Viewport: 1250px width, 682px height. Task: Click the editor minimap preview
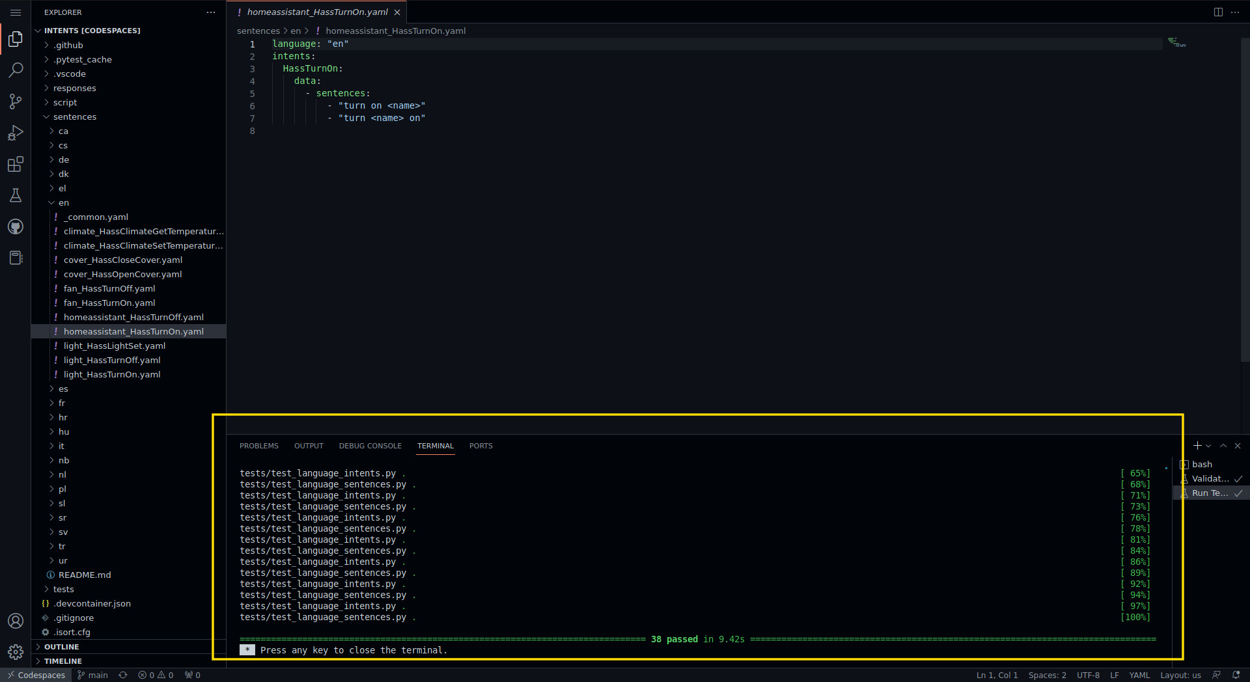pyautogui.click(x=1176, y=43)
